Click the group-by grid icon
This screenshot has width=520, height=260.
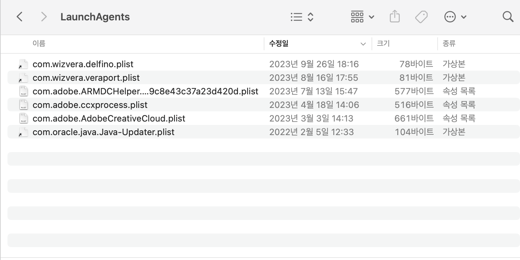pyautogui.click(x=357, y=17)
